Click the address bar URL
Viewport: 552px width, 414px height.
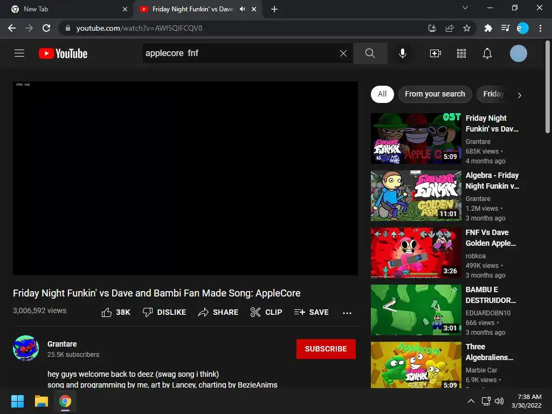click(140, 28)
